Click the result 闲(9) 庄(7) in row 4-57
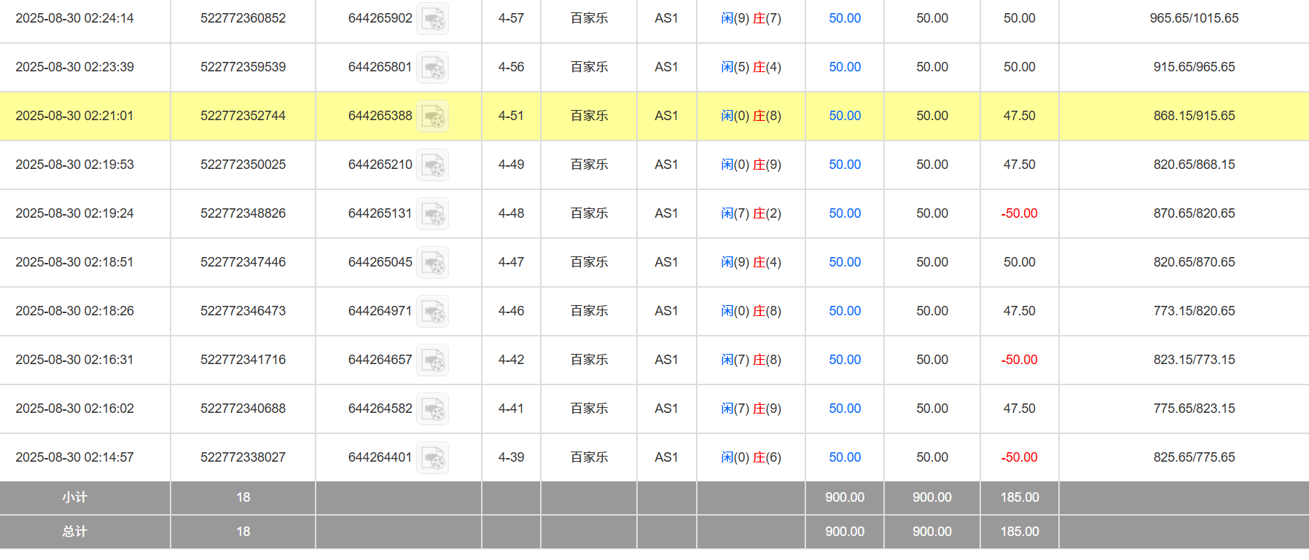This screenshot has width=1309, height=560. point(751,18)
